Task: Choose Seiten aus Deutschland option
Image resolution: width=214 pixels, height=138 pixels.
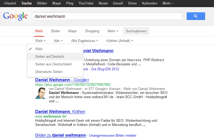Action: 55,64
